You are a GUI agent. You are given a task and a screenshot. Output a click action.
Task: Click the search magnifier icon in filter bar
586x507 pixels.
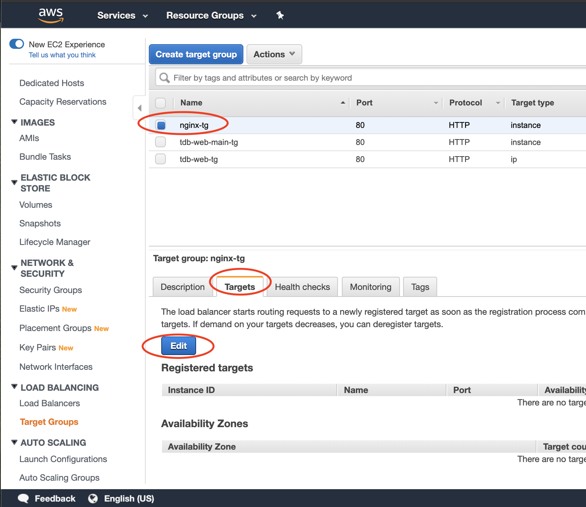165,78
